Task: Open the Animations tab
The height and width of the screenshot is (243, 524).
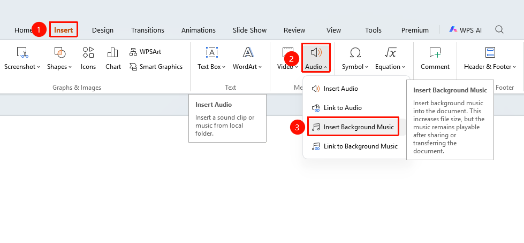Action: [x=198, y=30]
